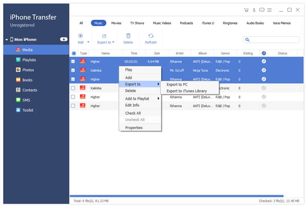Switch to the Audio Books tab
308x208 pixels.
pyautogui.click(x=255, y=23)
